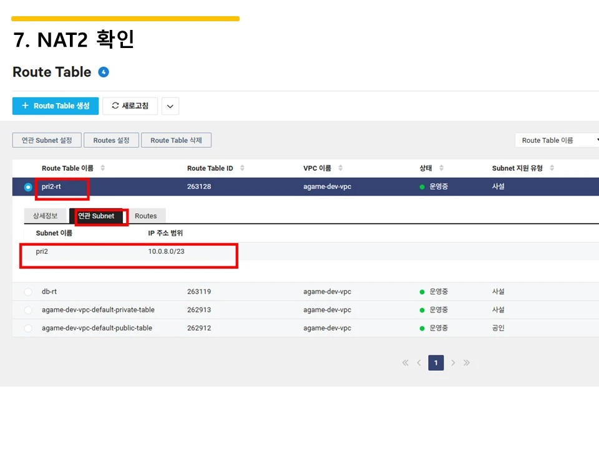
Task: Click the 연관 Subnet 설정 button
Action: click(46, 140)
